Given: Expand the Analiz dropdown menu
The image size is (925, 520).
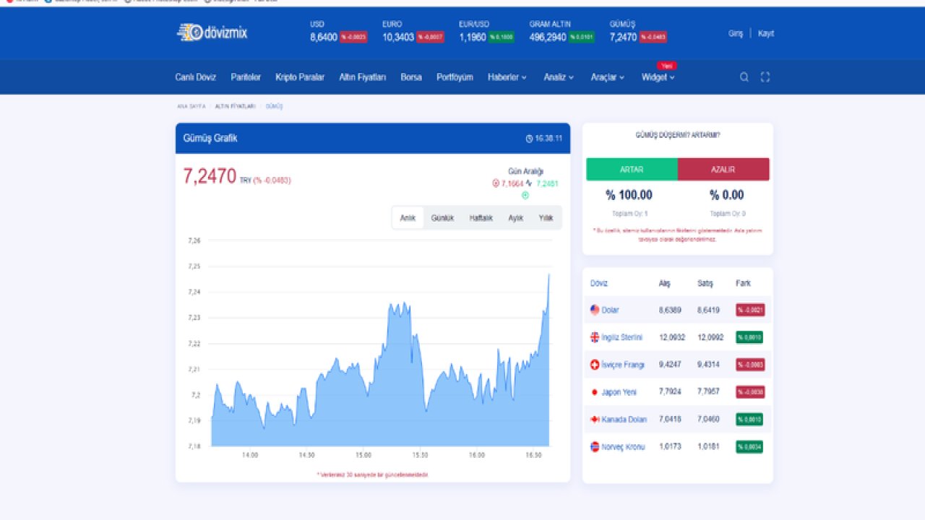Looking at the screenshot, I should pos(559,77).
